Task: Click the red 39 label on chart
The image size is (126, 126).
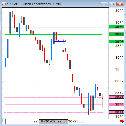Action: (x=65, y=40)
